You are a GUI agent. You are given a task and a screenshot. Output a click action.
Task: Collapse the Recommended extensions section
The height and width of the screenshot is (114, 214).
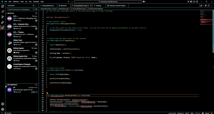[x=7, y=85]
